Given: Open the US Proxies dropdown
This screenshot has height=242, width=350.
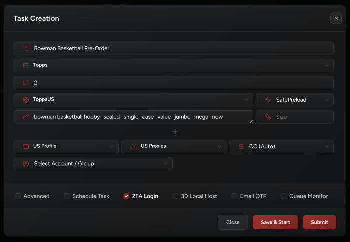Looking at the screenshot, I should tap(174, 146).
